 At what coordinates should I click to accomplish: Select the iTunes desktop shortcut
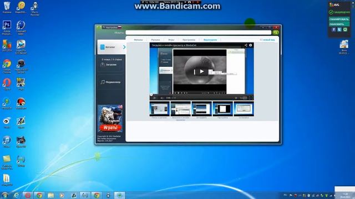[7, 142]
